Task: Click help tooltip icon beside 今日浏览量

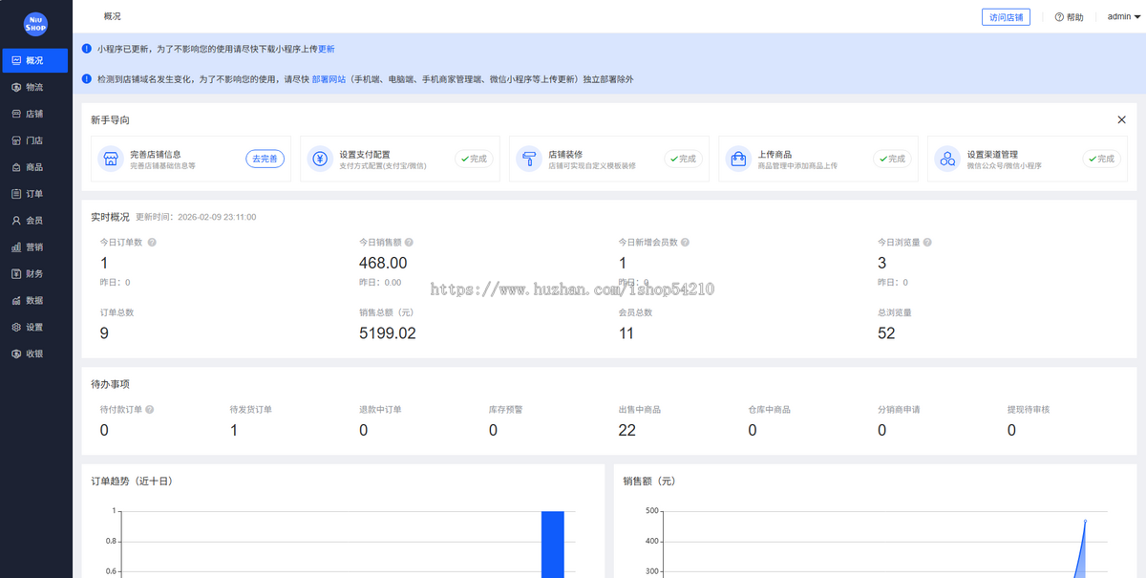Action: [927, 243]
